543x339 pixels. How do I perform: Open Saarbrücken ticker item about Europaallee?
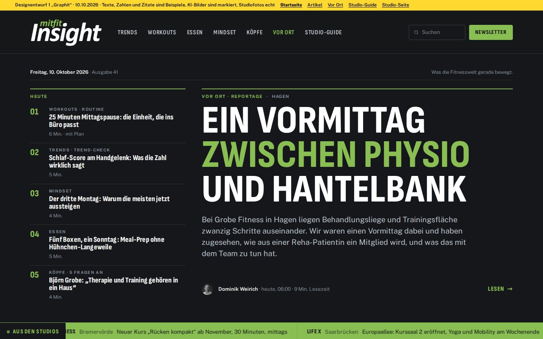pos(432,332)
